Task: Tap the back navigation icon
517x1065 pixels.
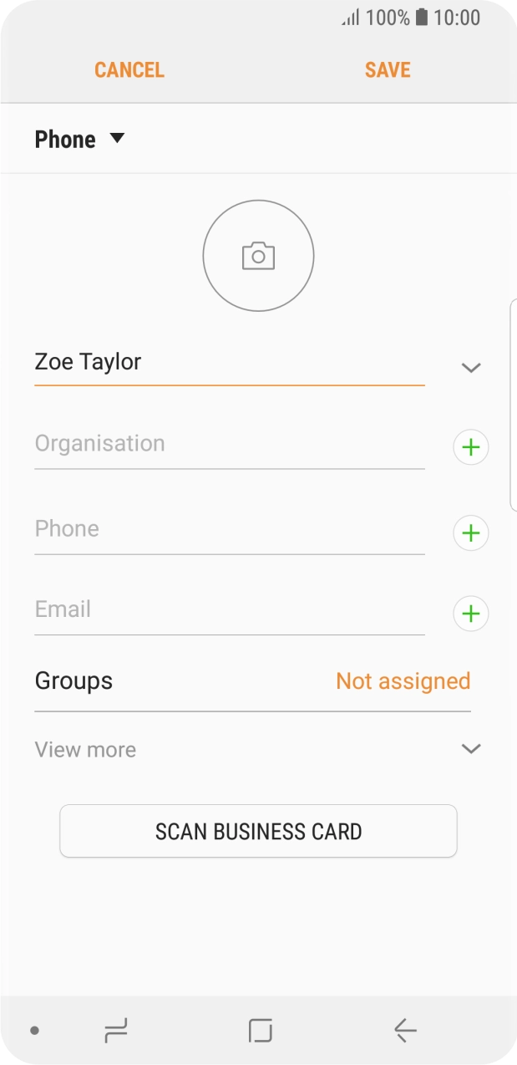Action: pos(405,1031)
